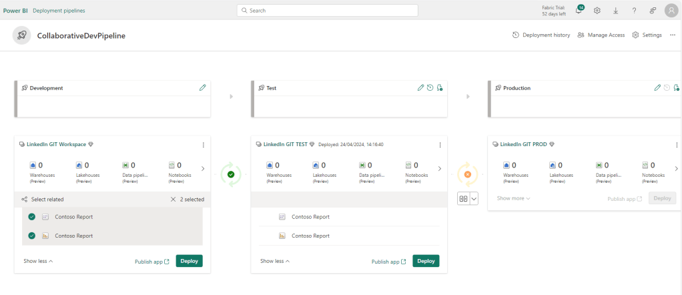Click the notifications bell icon
682x295 pixels.
(579, 11)
